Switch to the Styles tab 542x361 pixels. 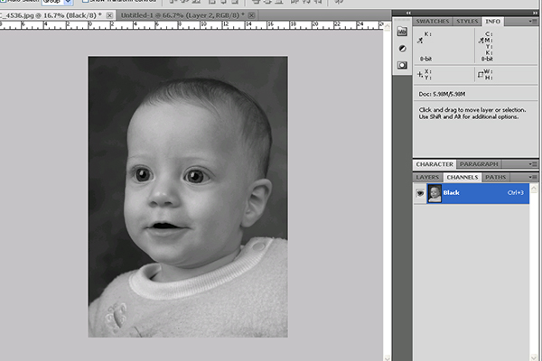click(x=467, y=20)
